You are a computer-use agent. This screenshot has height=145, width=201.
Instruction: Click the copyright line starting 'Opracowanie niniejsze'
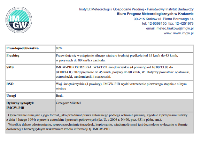[98, 115]
